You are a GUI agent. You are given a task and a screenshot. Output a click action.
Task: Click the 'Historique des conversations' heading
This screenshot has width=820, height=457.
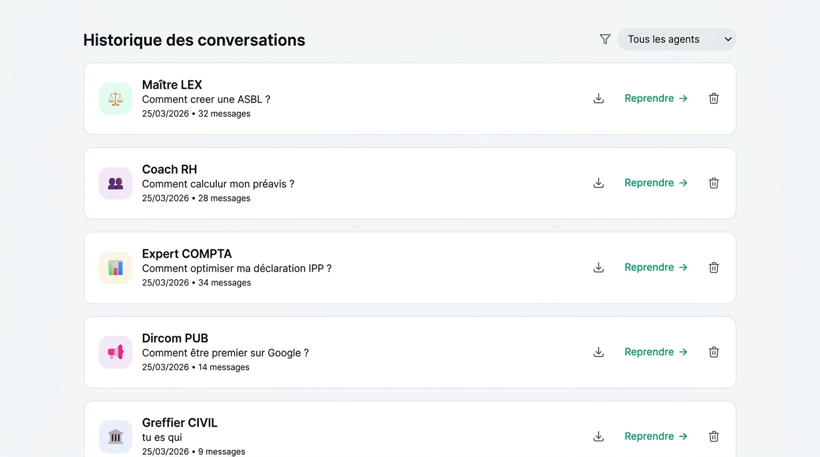pos(194,40)
